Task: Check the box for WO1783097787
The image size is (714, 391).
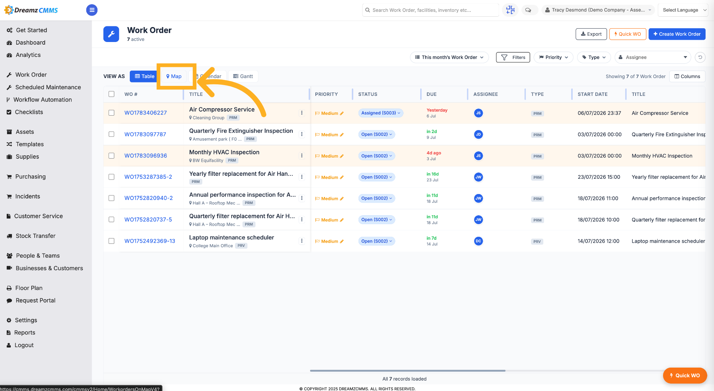Action: pos(111,134)
